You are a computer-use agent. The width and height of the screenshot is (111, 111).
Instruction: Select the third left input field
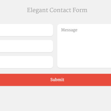click(x=27, y=62)
